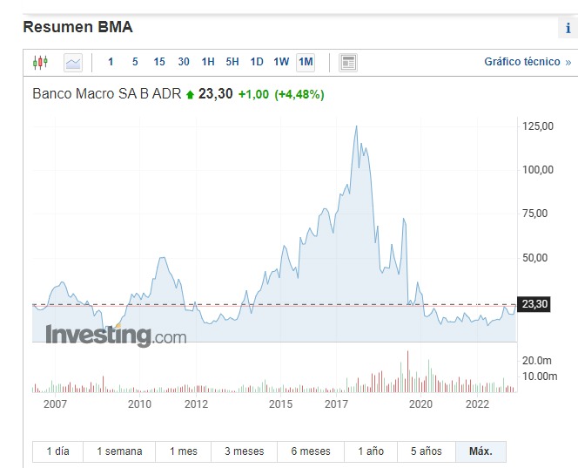Choose the 1 mes range tab

pos(183,451)
